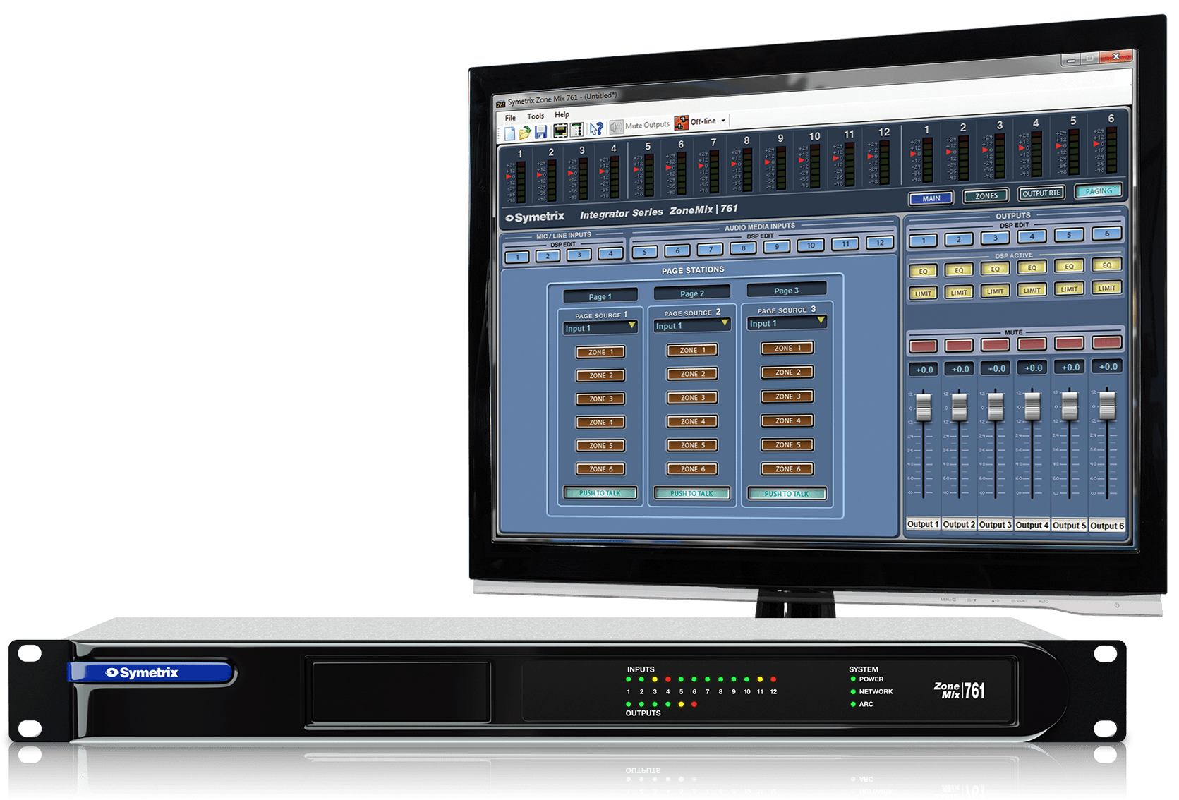Click the Page 3 name field

pos(787,290)
